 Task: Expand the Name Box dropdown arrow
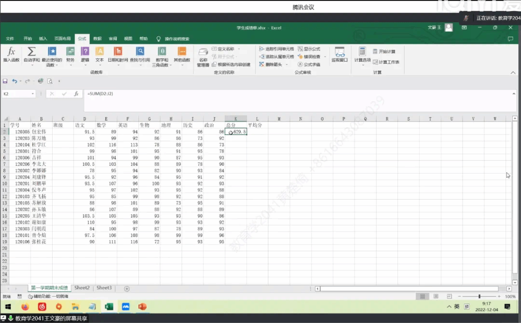33,94
